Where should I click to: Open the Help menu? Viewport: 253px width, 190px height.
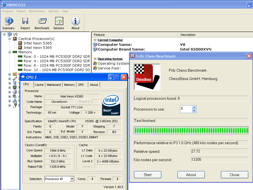pos(65,11)
